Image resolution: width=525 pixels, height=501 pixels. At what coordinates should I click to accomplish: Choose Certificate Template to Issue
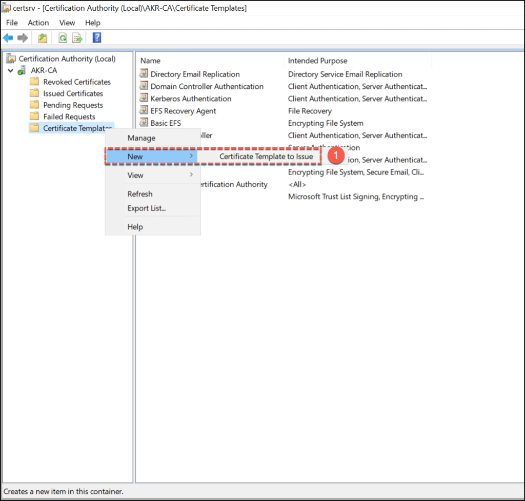coord(266,157)
